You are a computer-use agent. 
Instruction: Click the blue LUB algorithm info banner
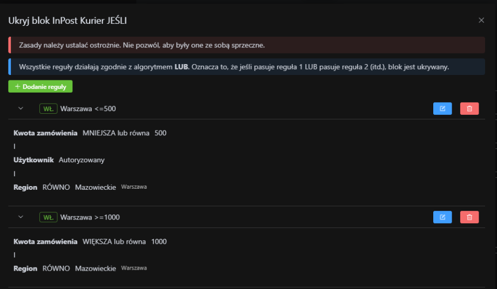click(234, 67)
